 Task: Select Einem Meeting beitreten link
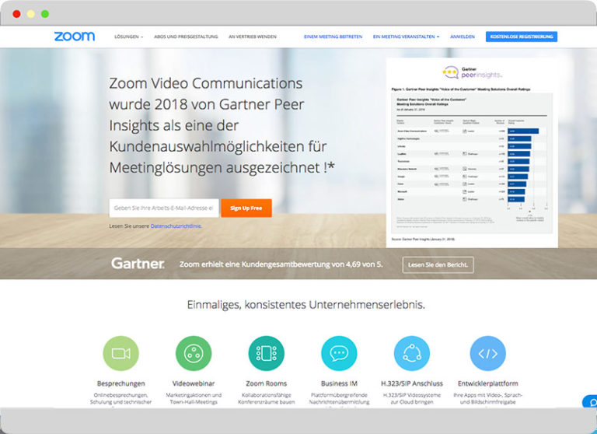coord(333,37)
